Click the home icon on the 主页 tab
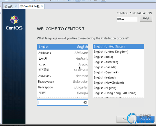 point(6,6)
